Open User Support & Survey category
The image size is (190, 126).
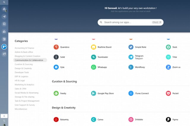point(25,105)
